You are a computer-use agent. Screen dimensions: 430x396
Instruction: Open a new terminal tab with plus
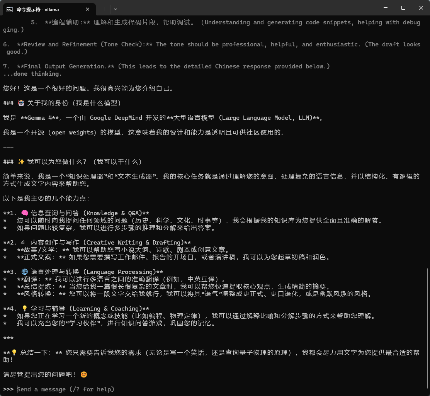point(104,9)
